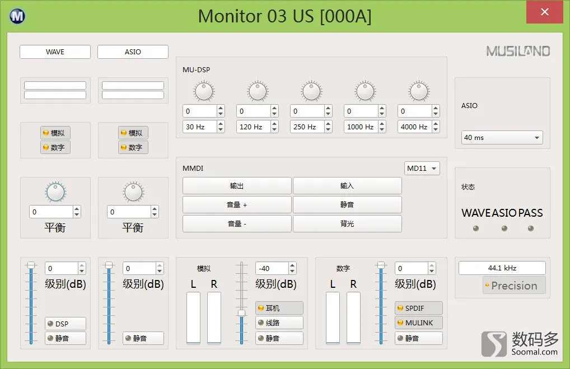
Task: Increase the WAVE channel 级别(dB) value
Action: click(x=82, y=265)
